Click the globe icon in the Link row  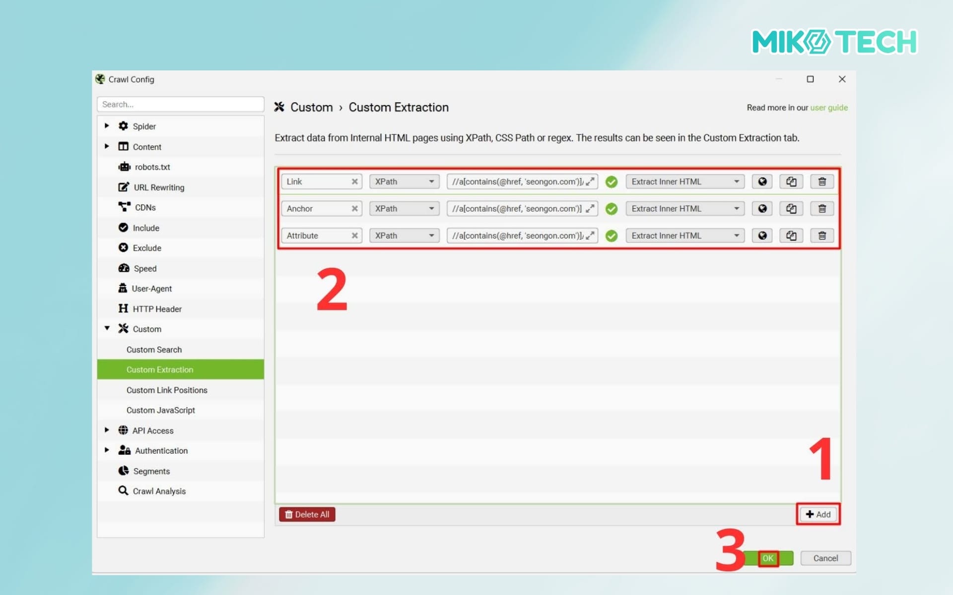click(x=762, y=181)
